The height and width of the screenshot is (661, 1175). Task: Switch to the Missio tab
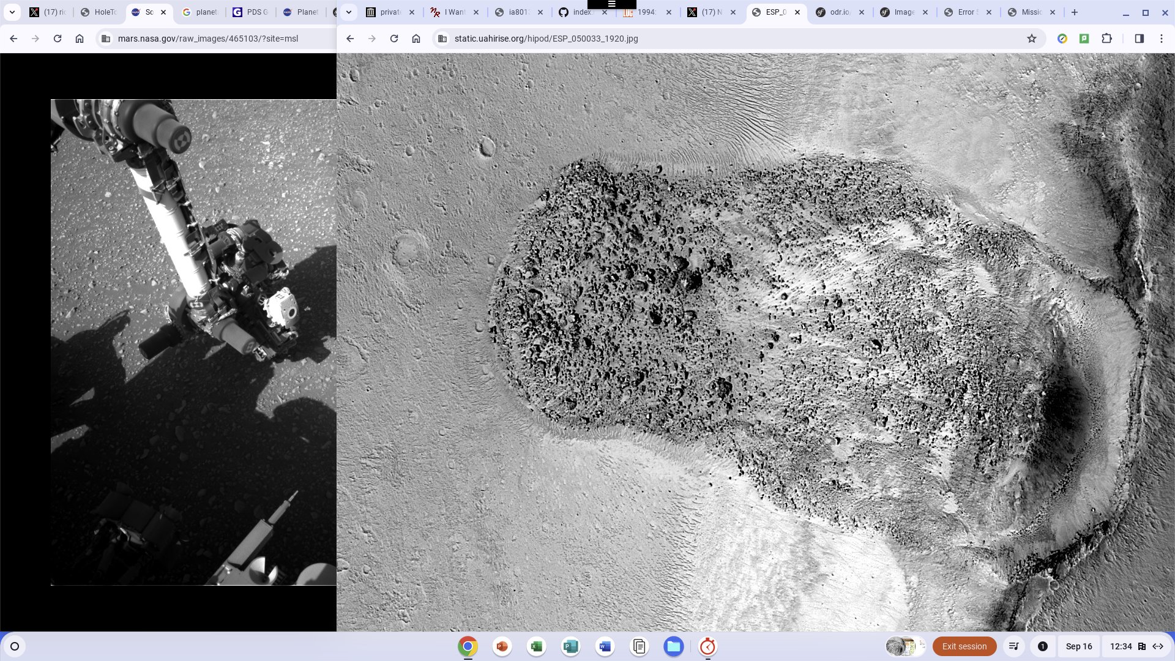click(1031, 12)
